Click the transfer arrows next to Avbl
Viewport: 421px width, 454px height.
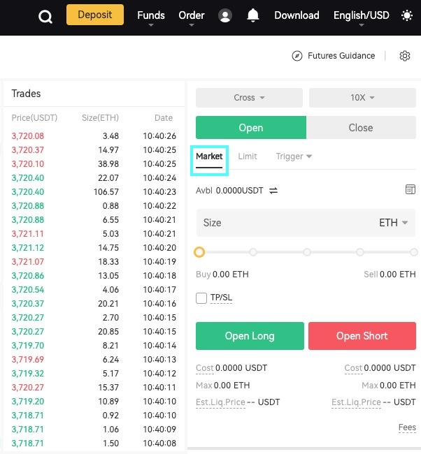(x=273, y=191)
